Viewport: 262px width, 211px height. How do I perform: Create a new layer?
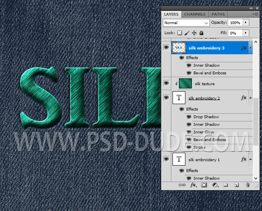coord(237,185)
